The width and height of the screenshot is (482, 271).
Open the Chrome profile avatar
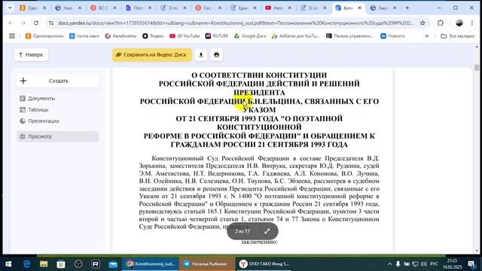click(x=459, y=23)
